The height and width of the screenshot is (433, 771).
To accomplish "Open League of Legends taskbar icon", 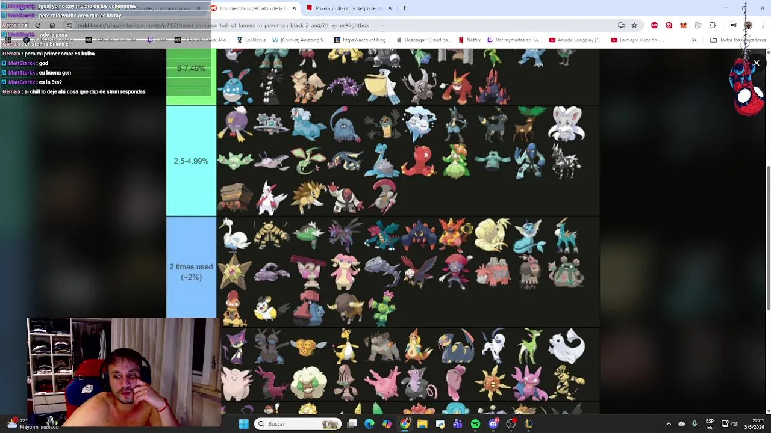I will click(x=528, y=424).
